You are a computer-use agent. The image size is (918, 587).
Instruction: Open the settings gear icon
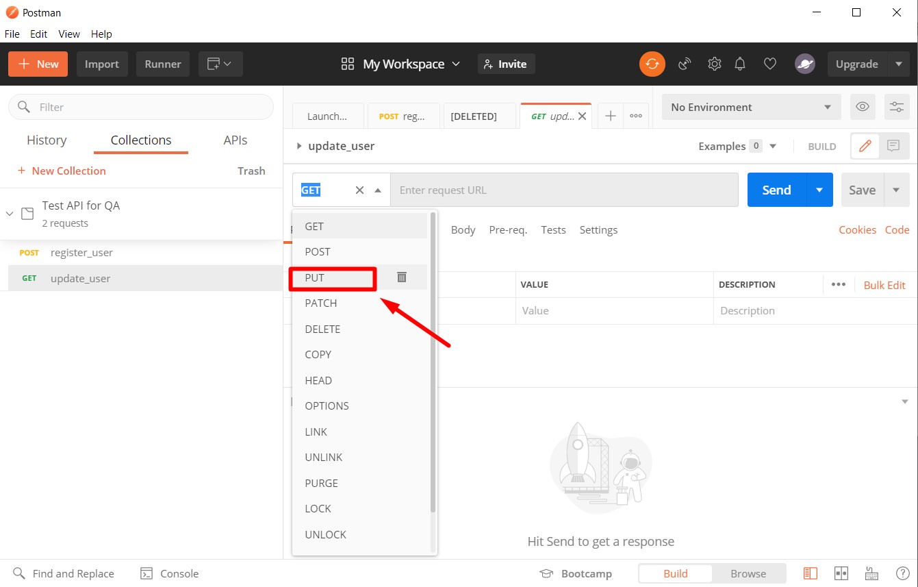point(714,64)
